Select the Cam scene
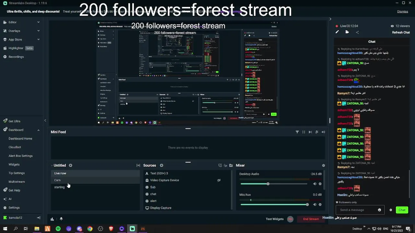 click(96, 180)
